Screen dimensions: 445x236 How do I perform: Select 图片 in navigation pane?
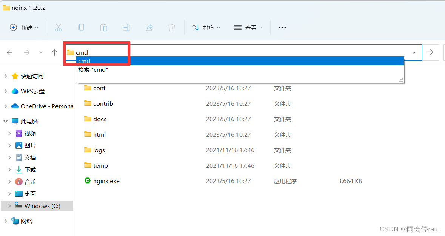pos(26,145)
